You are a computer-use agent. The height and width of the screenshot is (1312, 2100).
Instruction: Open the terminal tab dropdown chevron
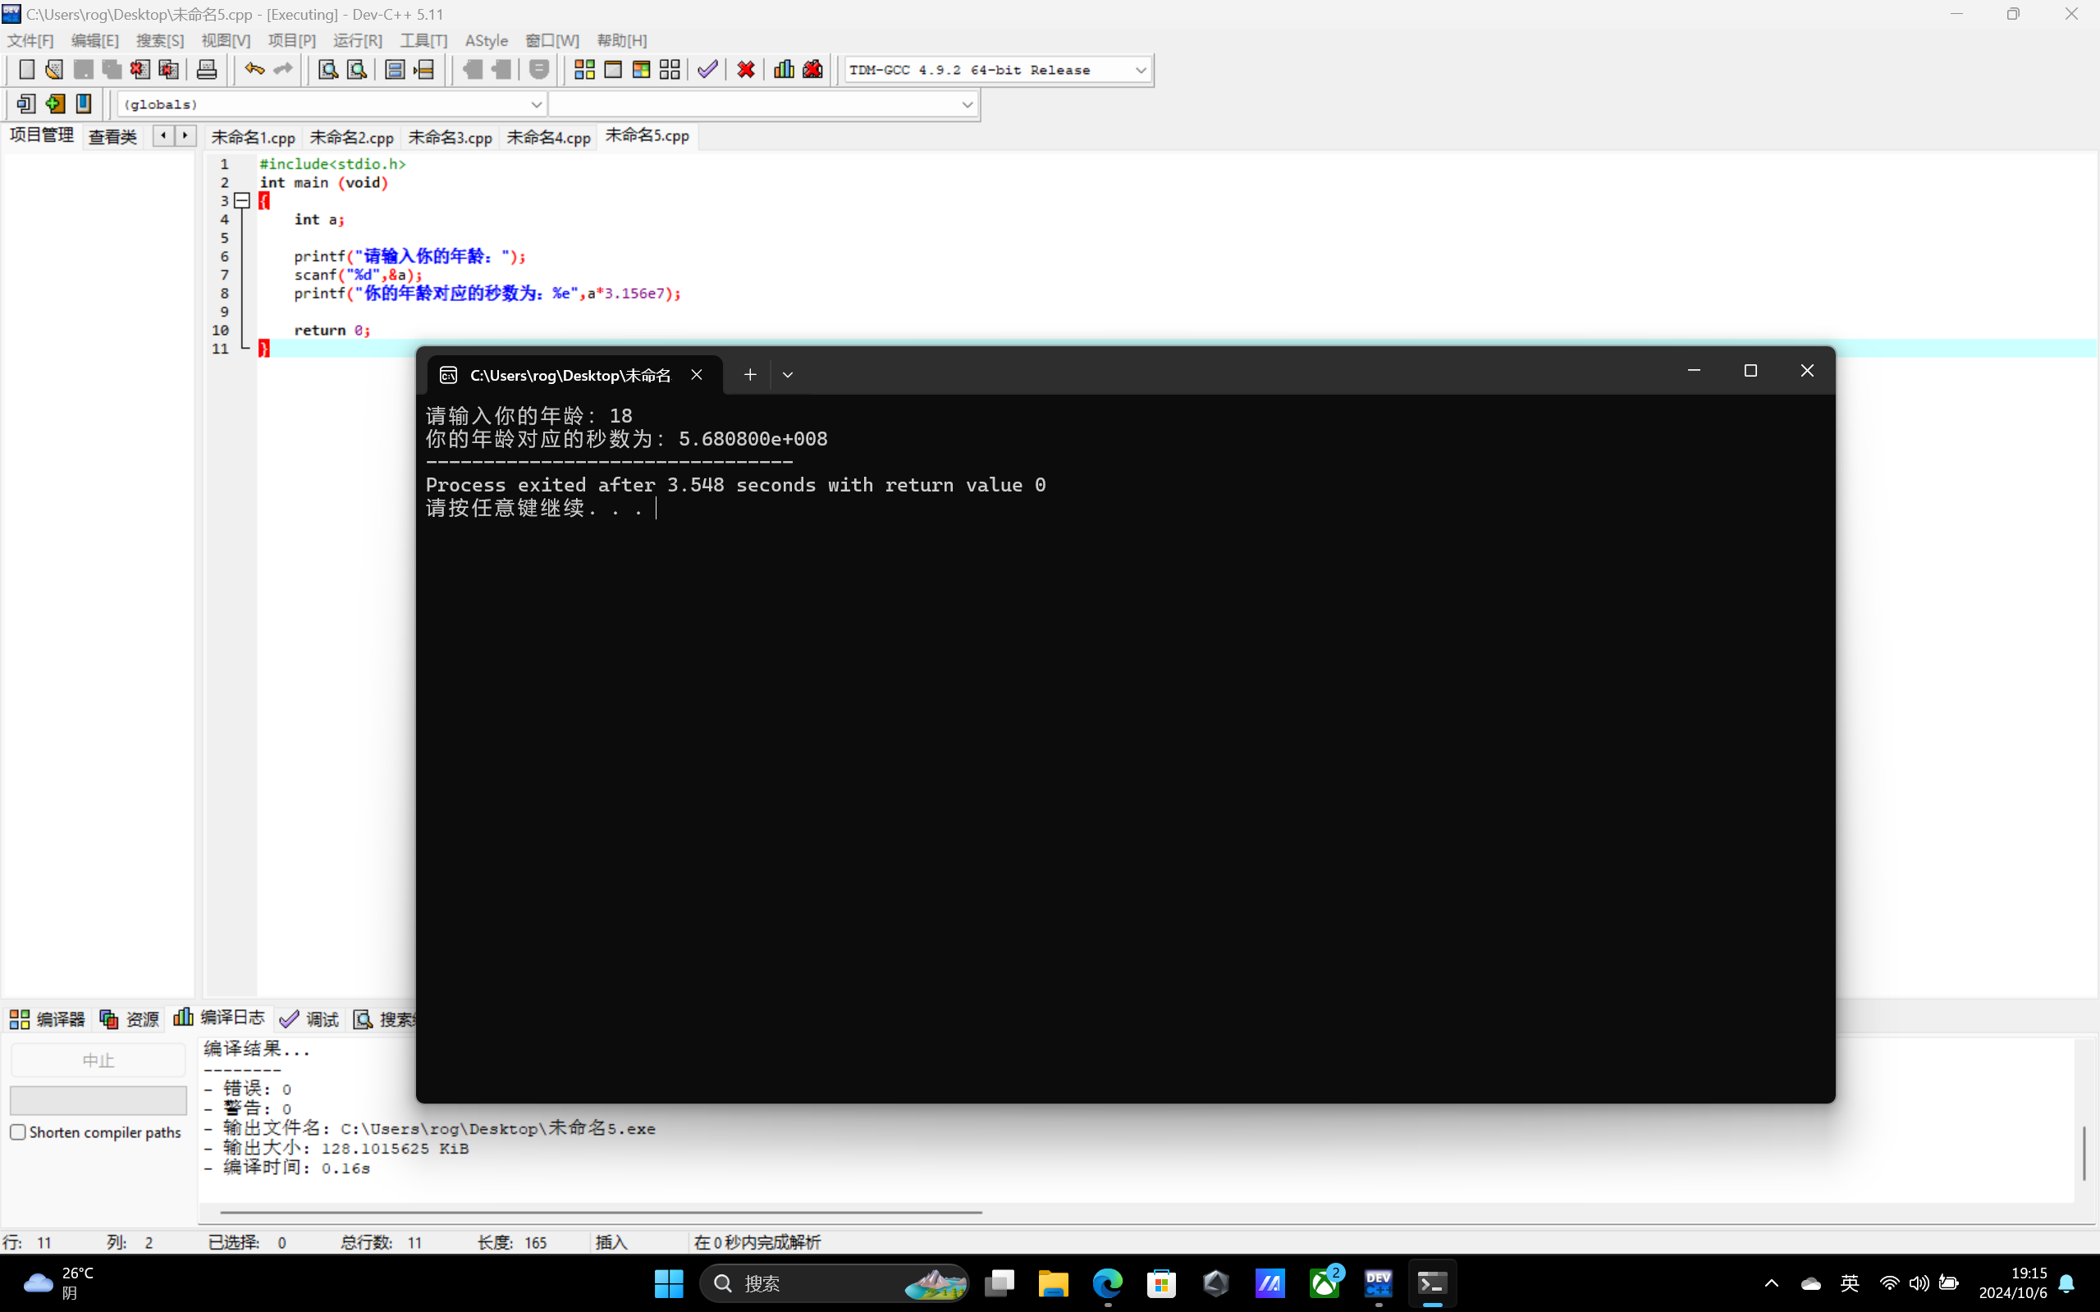pyautogui.click(x=787, y=375)
